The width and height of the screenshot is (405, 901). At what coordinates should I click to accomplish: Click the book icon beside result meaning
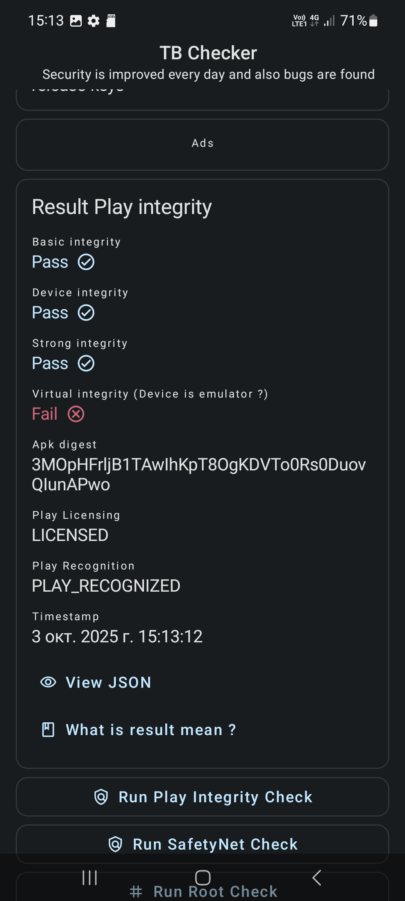click(48, 729)
